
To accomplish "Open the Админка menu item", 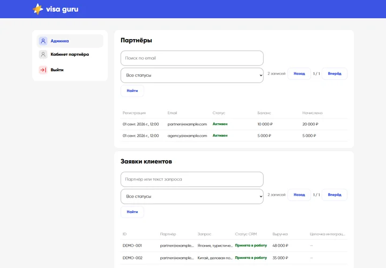I will pos(70,41).
